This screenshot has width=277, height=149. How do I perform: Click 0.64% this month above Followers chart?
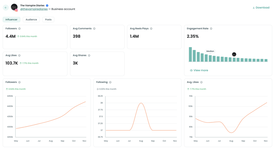pyautogui.click(x=16, y=89)
